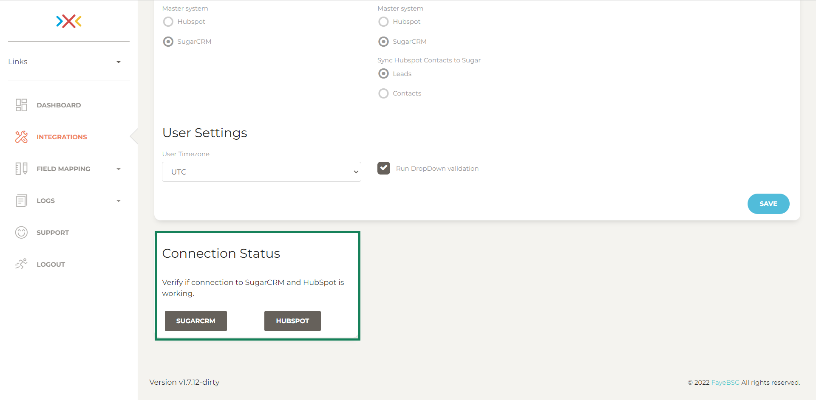
Task: Open the Field Mapping icon
Action: pos(21,169)
